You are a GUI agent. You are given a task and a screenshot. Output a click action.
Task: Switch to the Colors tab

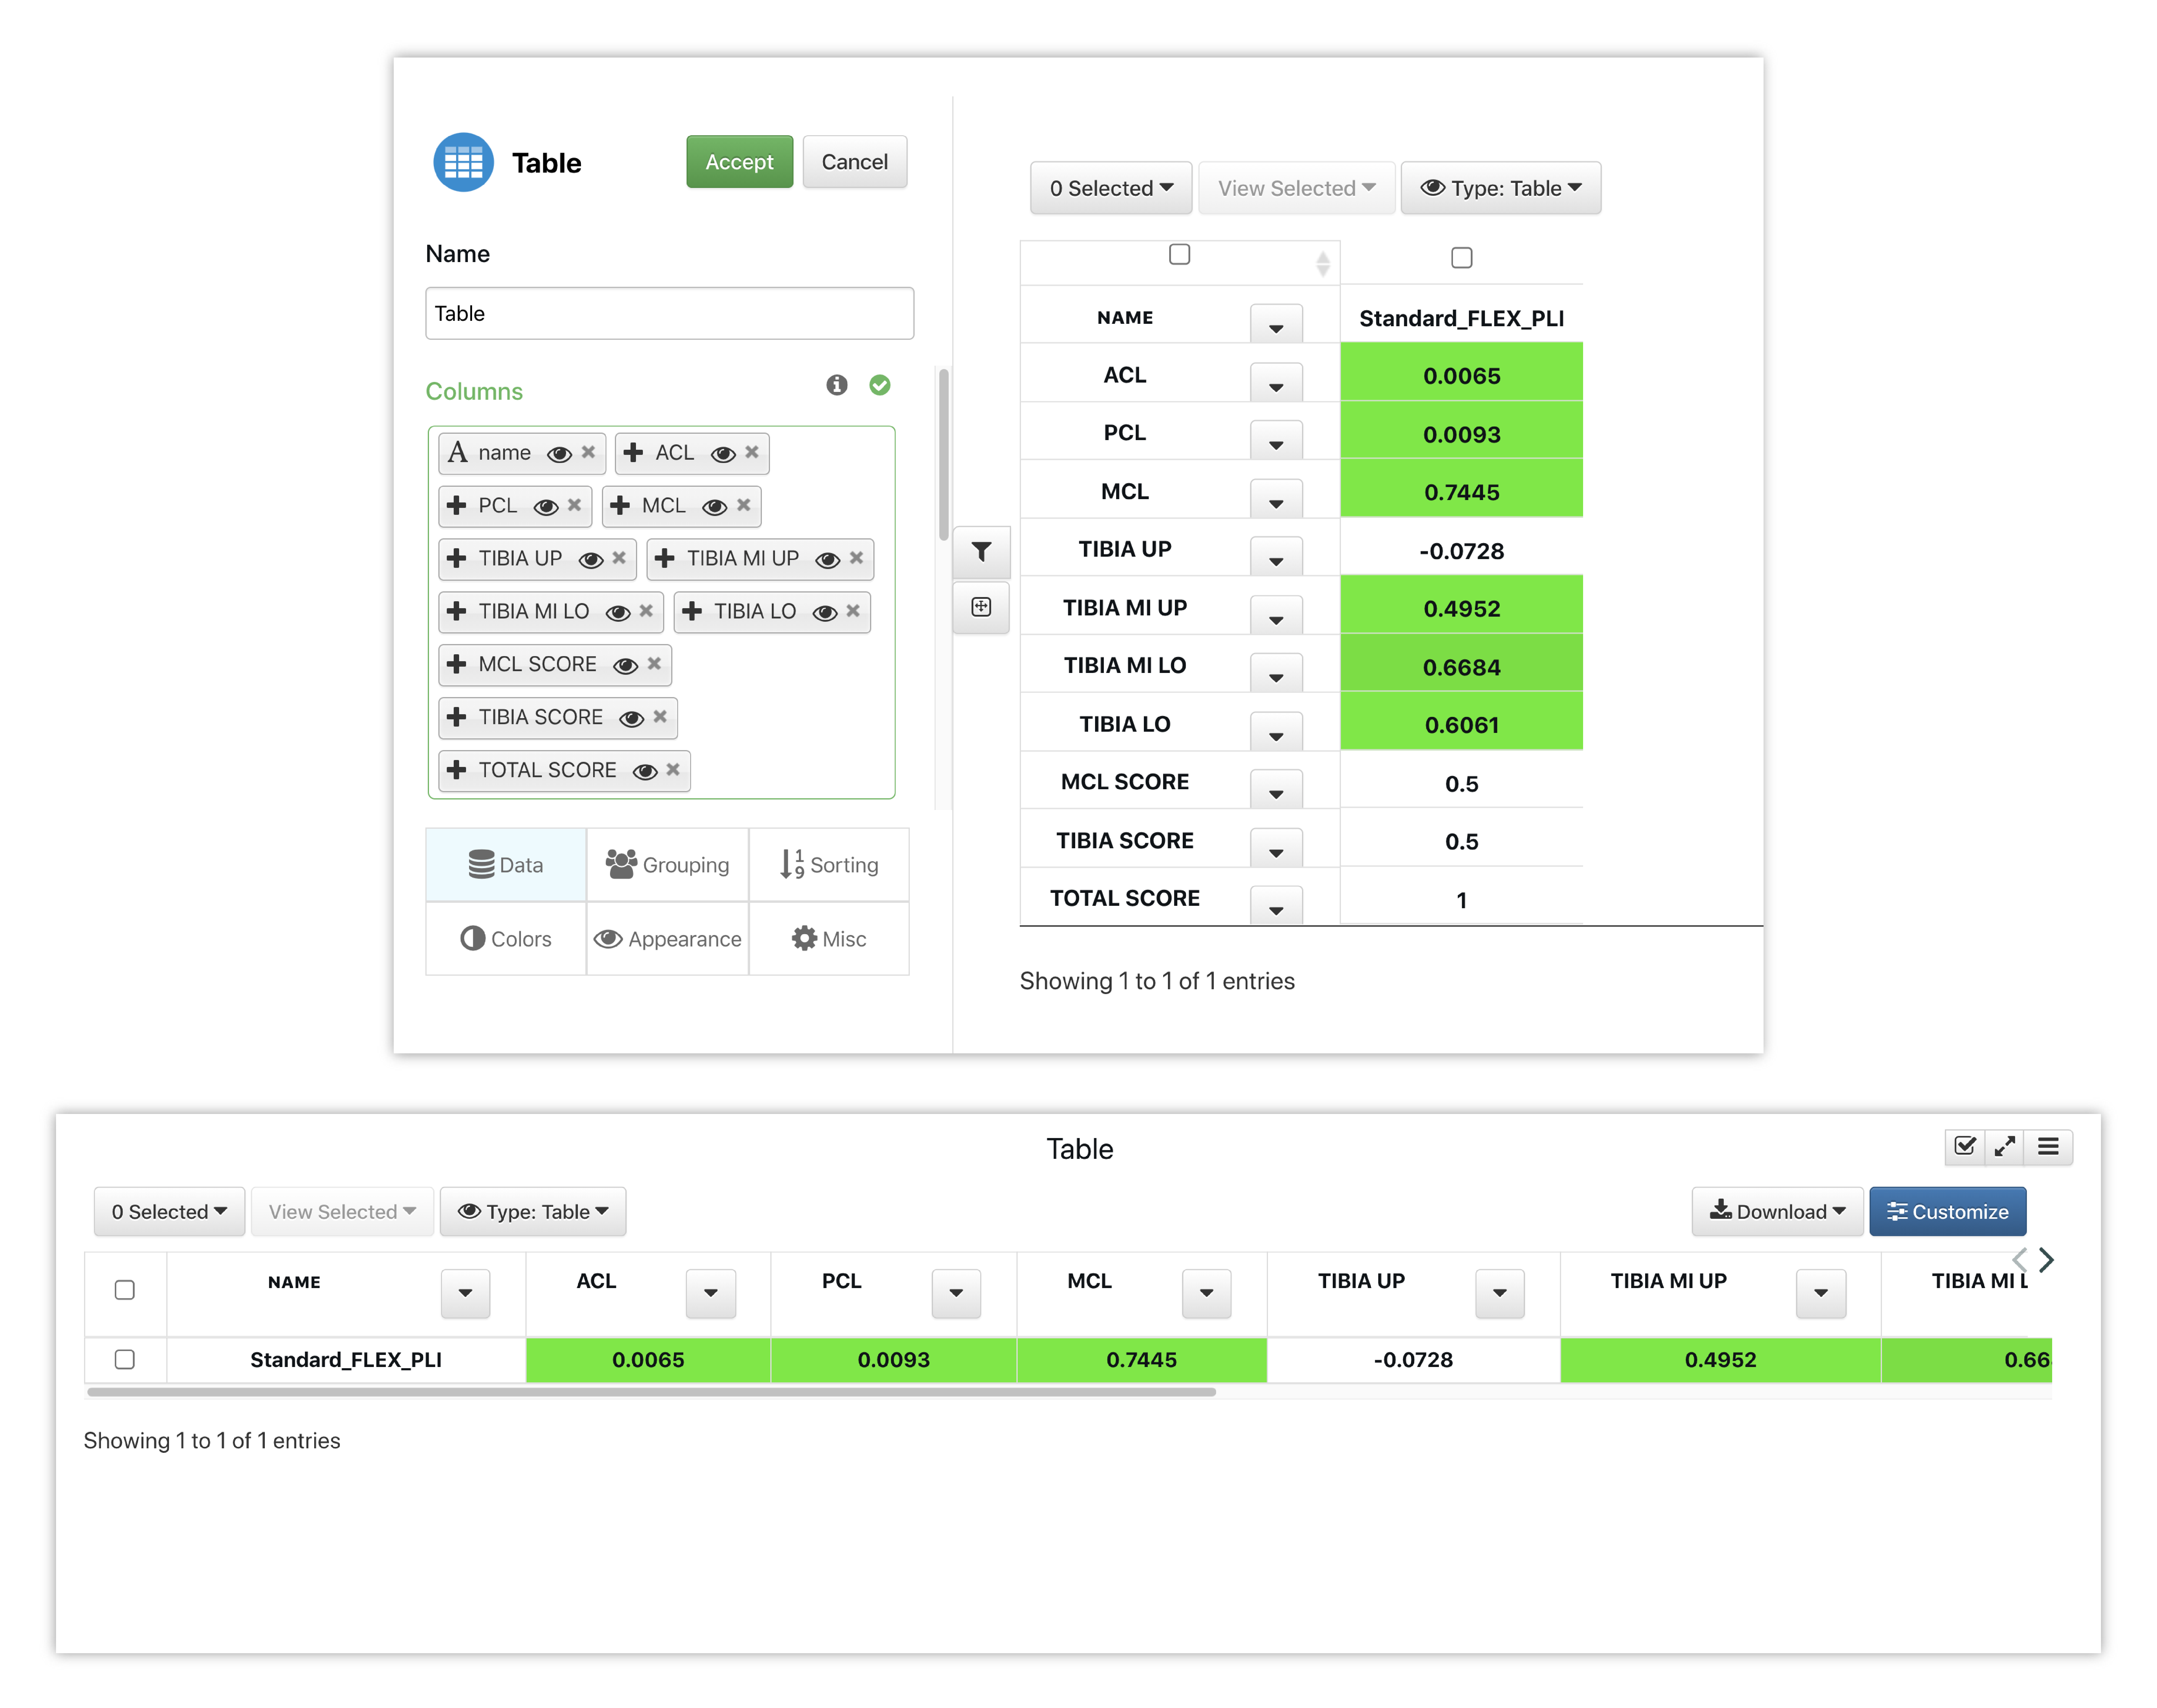tap(506, 939)
